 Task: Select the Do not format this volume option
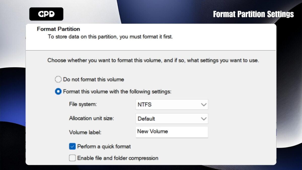click(x=58, y=79)
